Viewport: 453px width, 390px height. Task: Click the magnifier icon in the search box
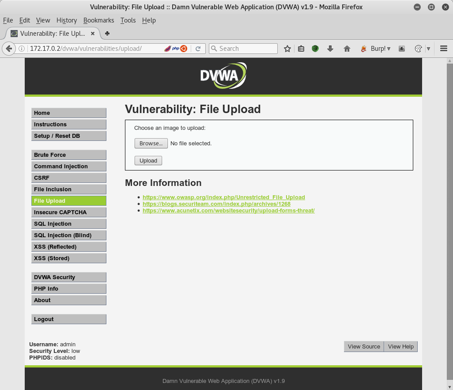click(x=214, y=49)
